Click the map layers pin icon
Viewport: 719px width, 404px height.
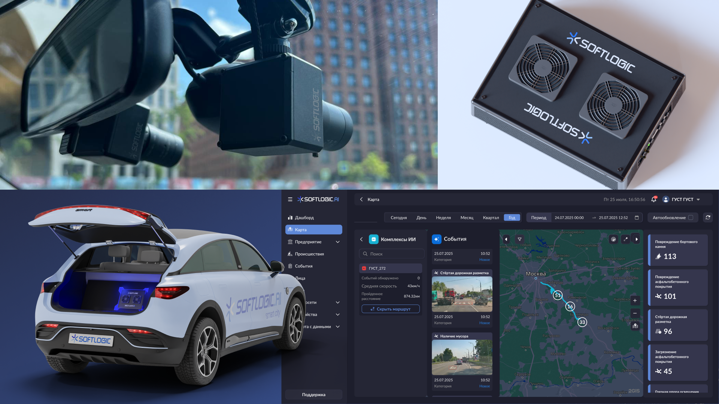point(635,326)
